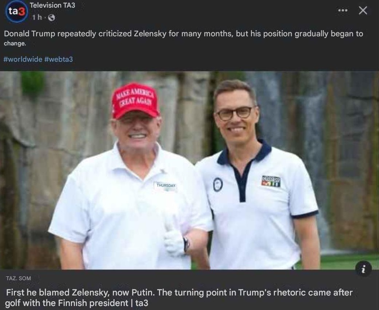Click the post caption about Trump criticizing Zelensky
This screenshot has width=379, height=310.
pyautogui.click(x=183, y=38)
